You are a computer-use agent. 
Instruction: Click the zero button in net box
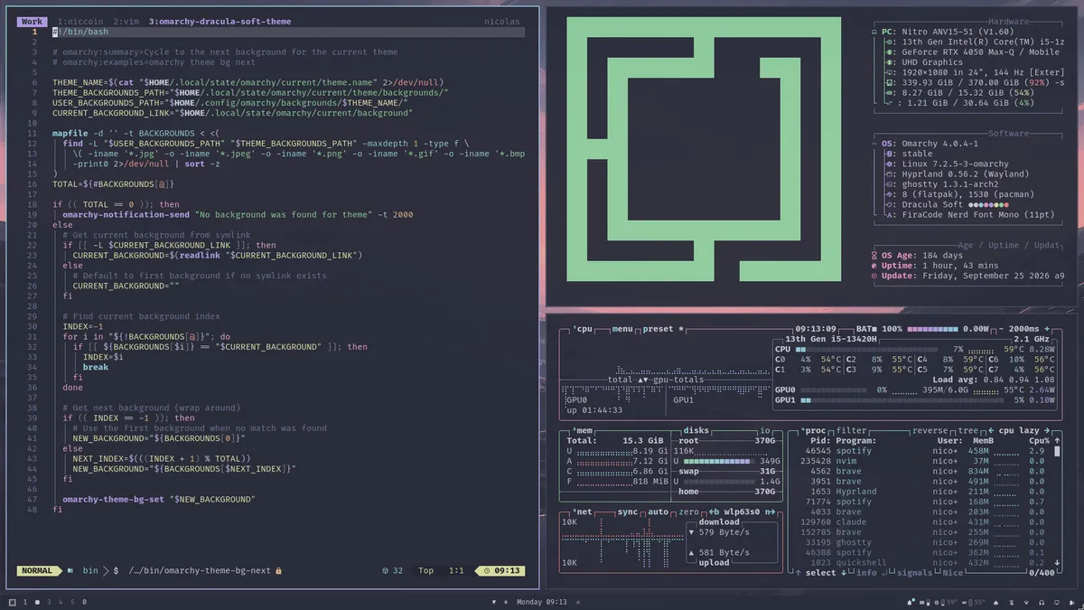pyautogui.click(x=688, y=511)
